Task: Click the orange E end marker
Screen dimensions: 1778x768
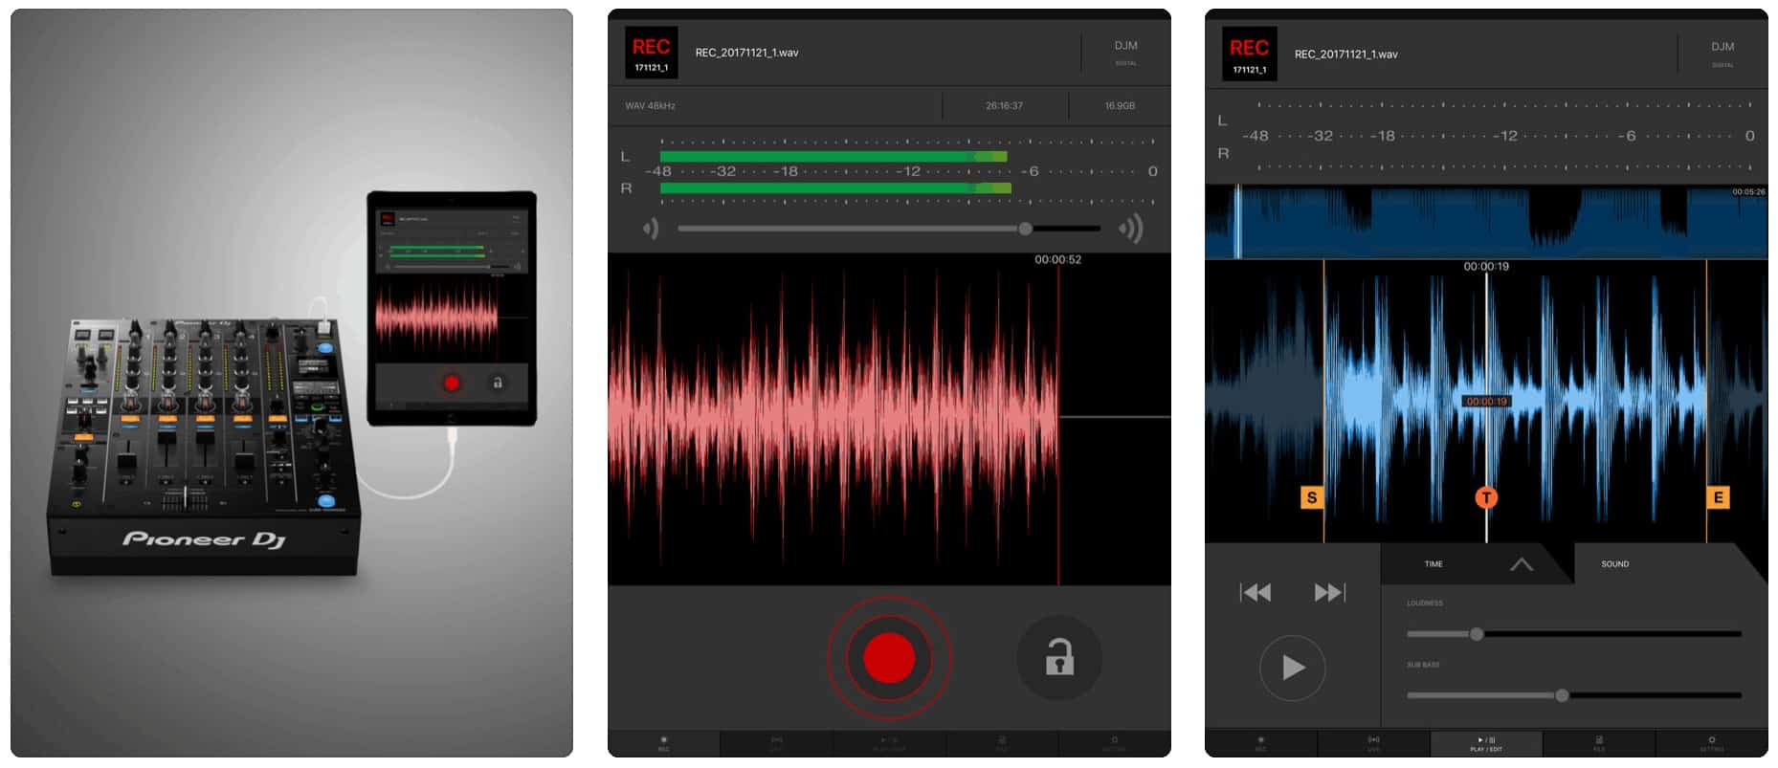Action: [1718, 497]
